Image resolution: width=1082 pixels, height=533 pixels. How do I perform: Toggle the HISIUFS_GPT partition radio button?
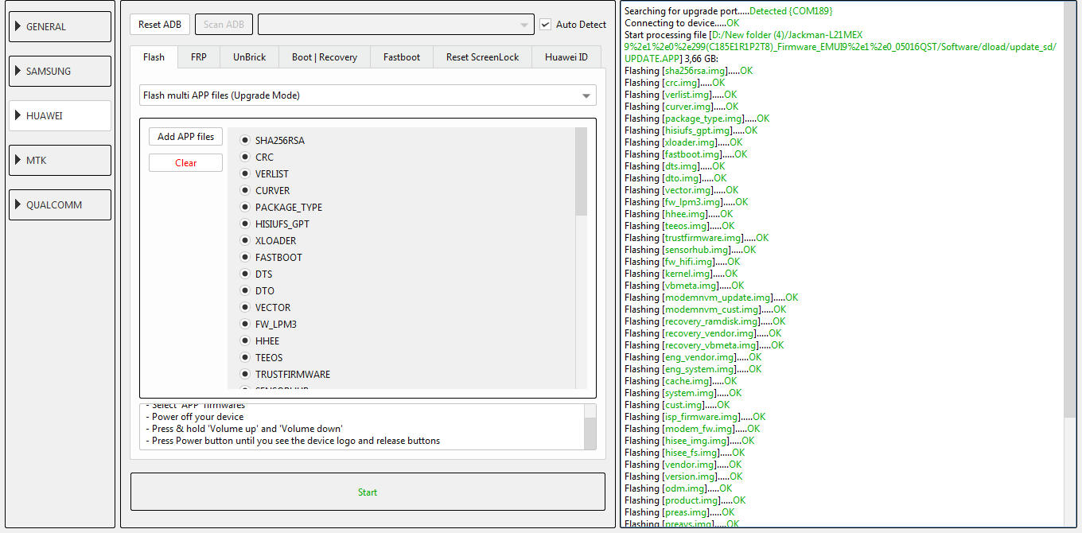click(x=245, y=224)
